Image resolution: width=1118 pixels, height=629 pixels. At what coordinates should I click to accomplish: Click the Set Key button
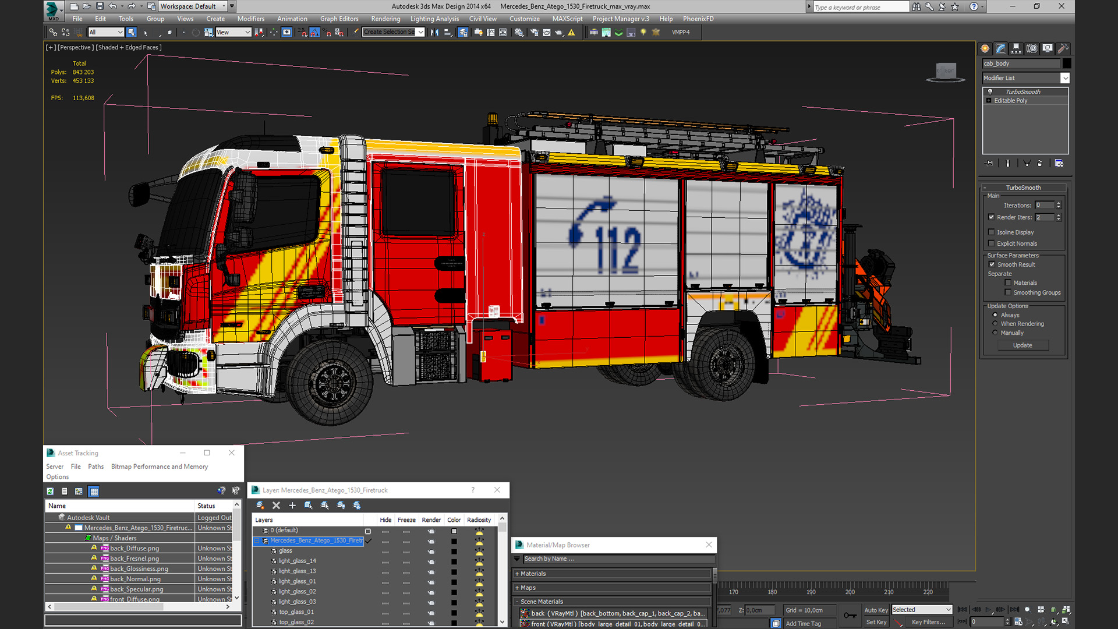(x=876, y=622)
